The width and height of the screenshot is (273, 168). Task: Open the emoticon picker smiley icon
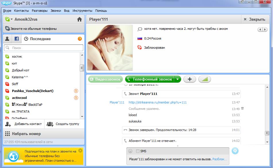[x=130, y=151]
